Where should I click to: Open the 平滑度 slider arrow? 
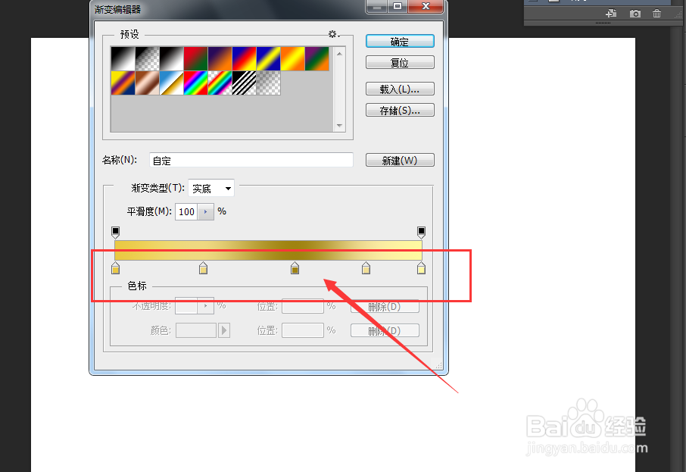pyautogui.click(x=206, y=212)
